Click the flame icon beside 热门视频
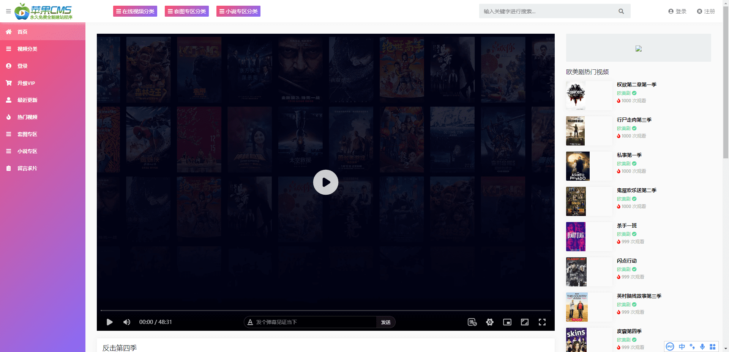Image resolution: width=729 pixels, height=352 pixels. pyautogui.click(x=9, y=117)
